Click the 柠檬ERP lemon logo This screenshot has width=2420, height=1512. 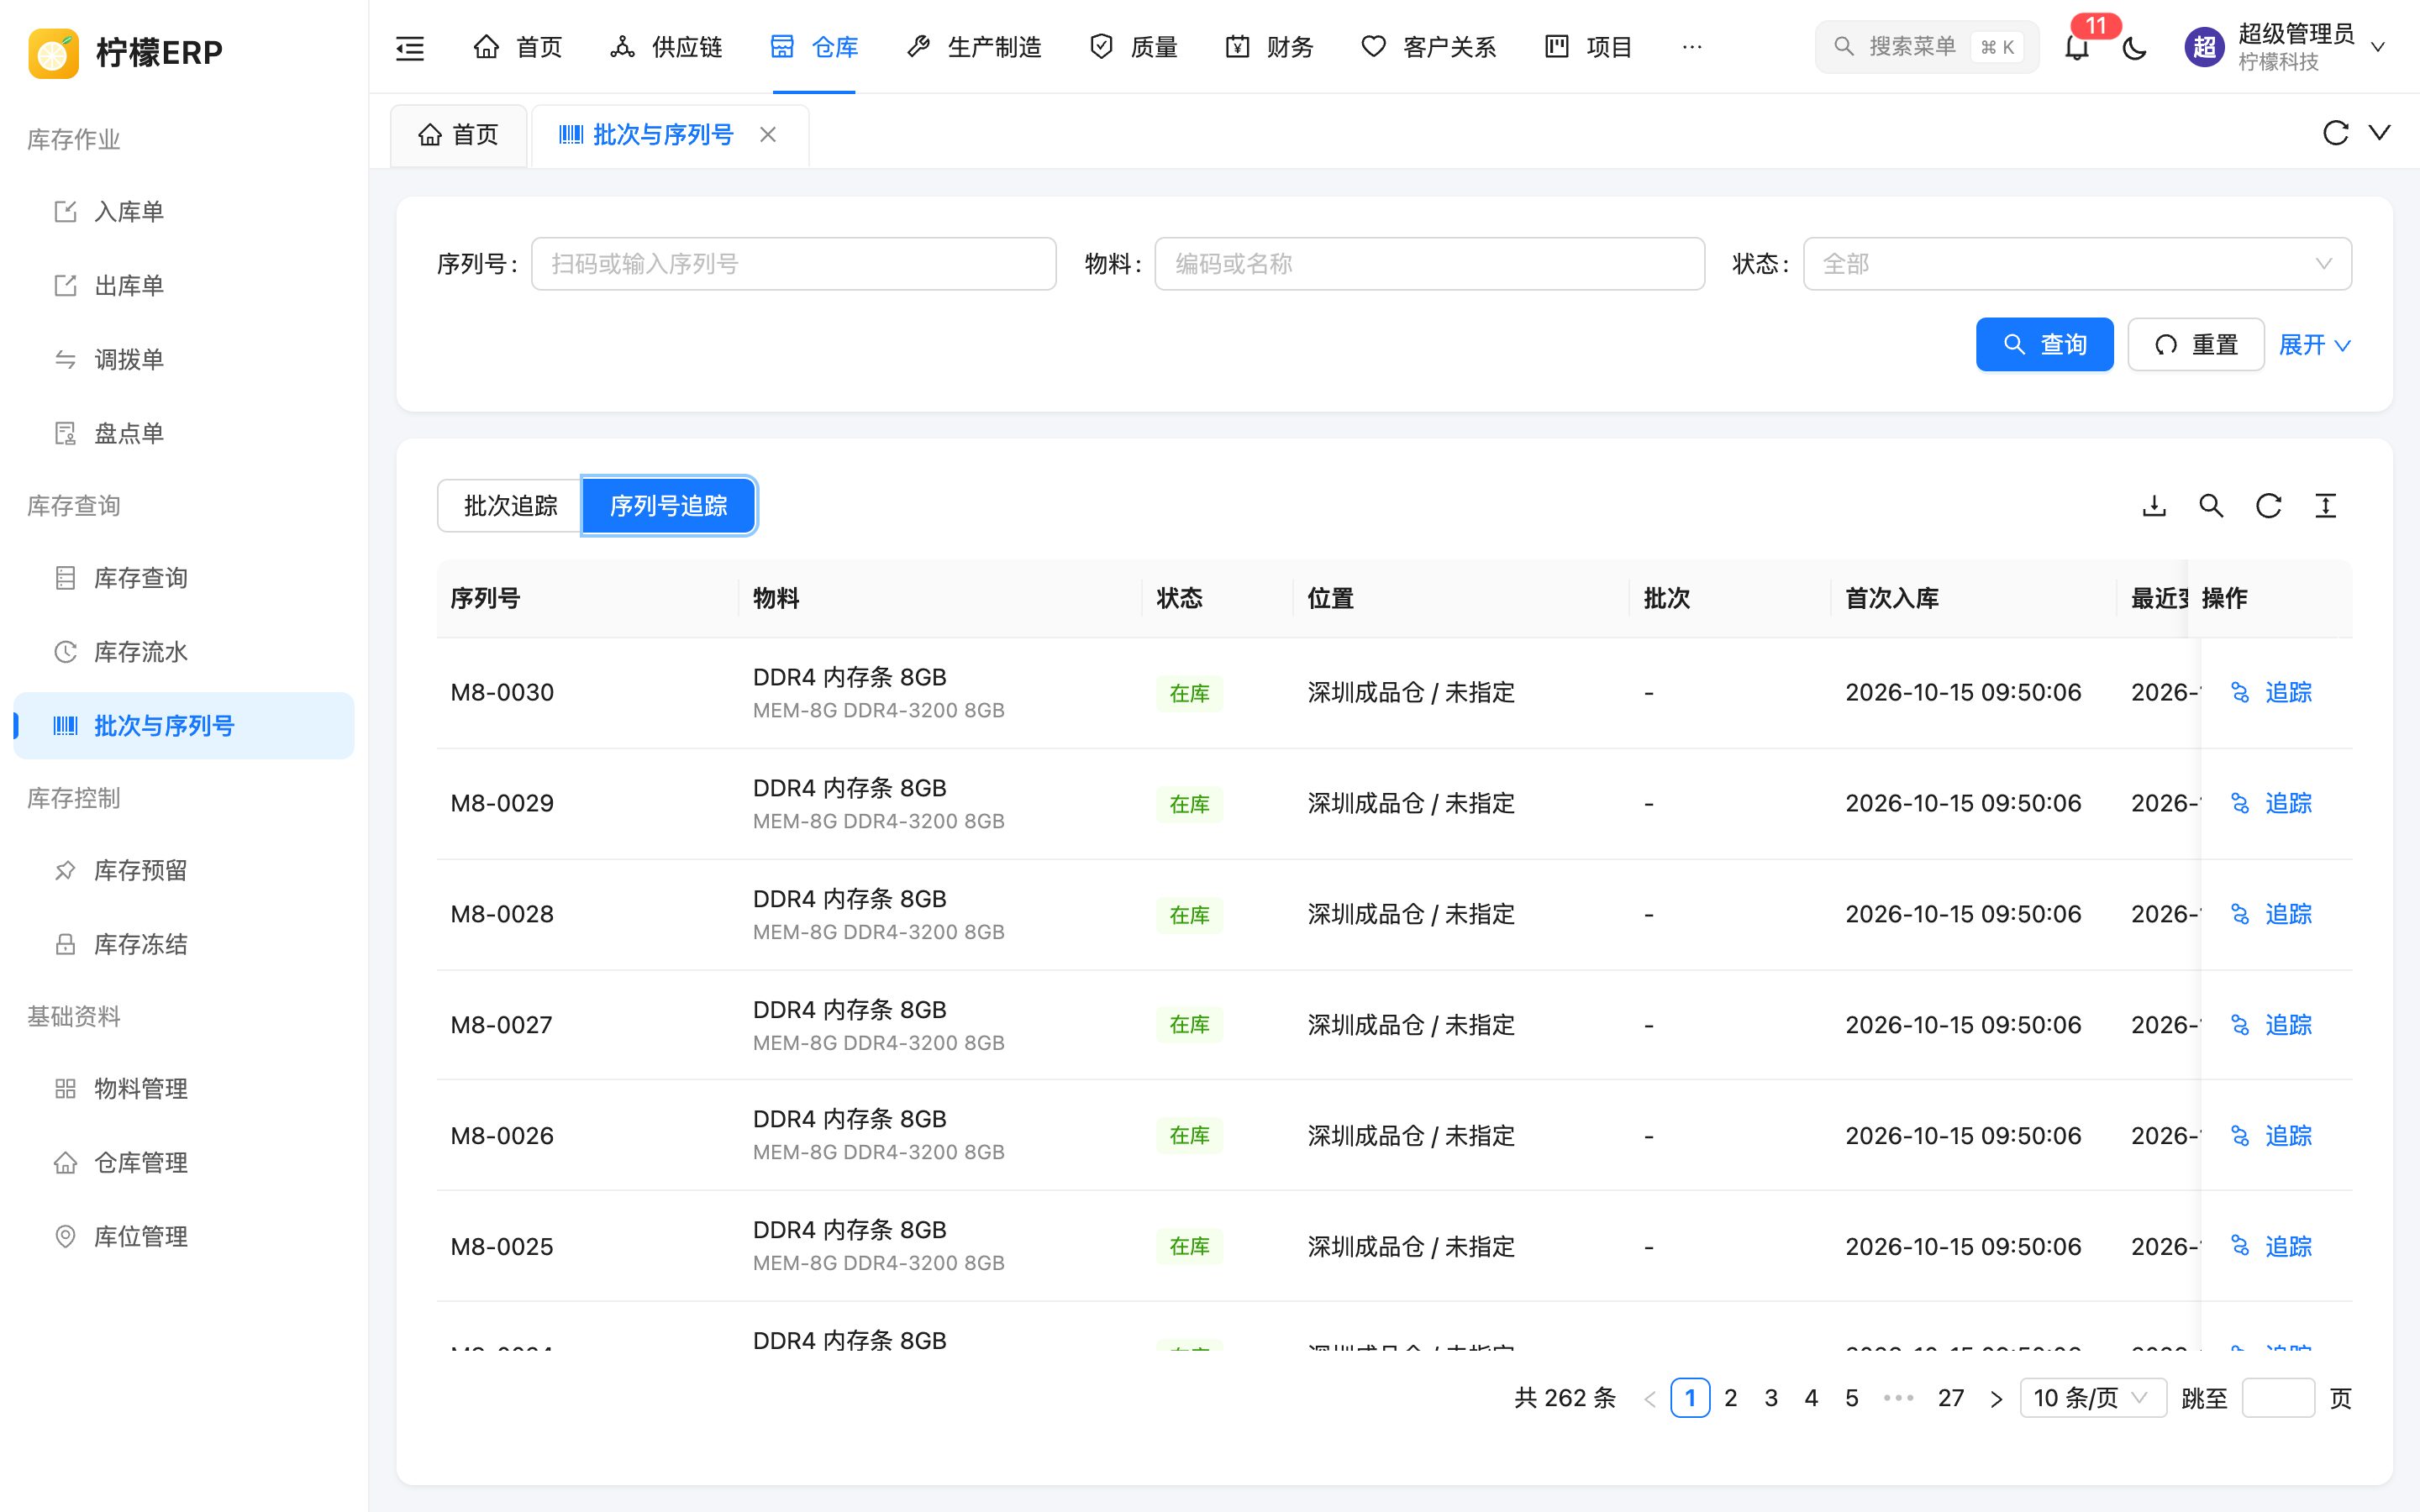[x=53, y=52]
